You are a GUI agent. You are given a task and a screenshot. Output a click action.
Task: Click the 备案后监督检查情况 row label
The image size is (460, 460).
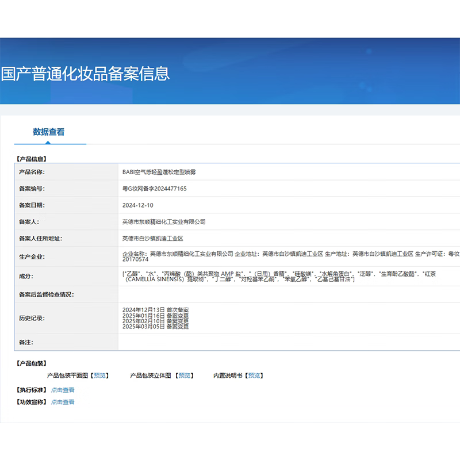pos(47,295)
